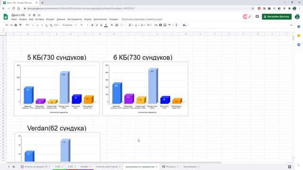303x170 pixels.
Task: Star the document Дроп с КБ
Action: tap(29, 15)
